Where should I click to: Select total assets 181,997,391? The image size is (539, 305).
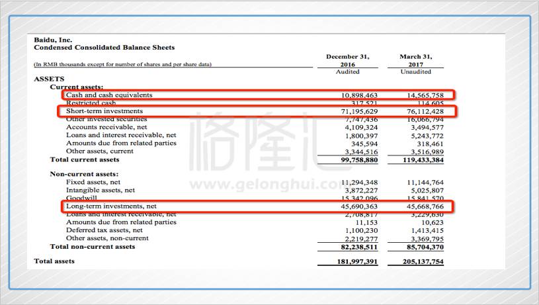tap(357, 262)
